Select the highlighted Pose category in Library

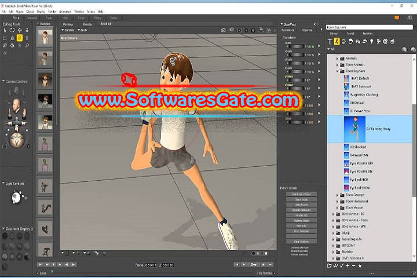point(336,42)
